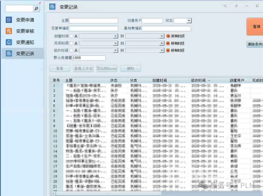Click the 变更记录 title bar icon
This screenshot has height=196, width=263.
click(x=52, y=7)
